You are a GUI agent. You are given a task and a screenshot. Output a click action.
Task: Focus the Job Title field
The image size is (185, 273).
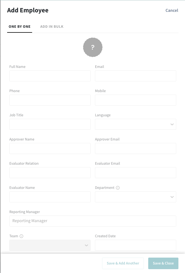coord(50,124)
